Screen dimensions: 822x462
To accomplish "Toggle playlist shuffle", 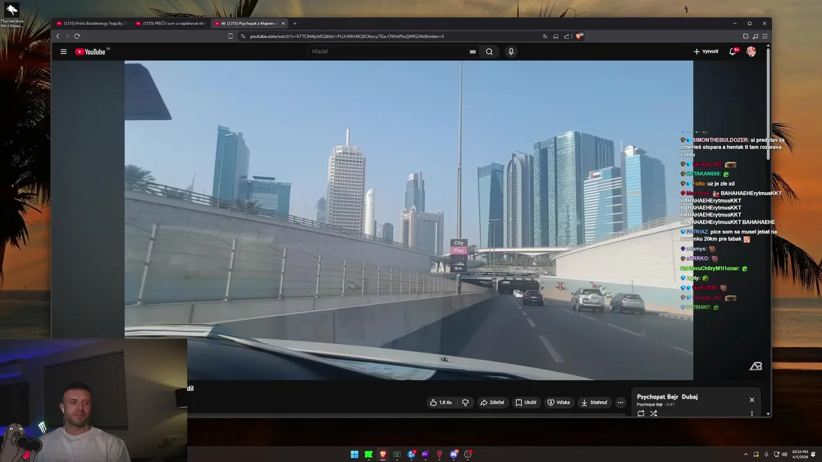I will (654, 413).
